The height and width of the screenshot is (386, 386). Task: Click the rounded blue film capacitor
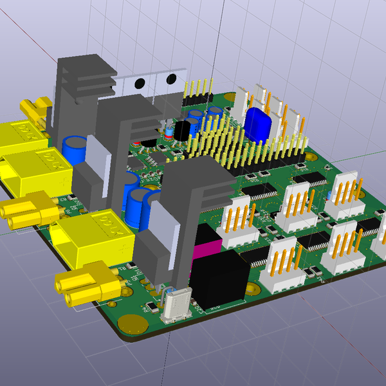tap(257, 126)
